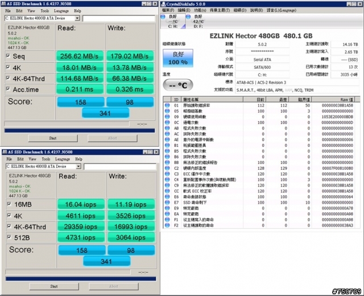The width and height of the screenshot is (364, 296).
Task: Click text field beside drive dropdown, upper window
Action: click(119, 18)
